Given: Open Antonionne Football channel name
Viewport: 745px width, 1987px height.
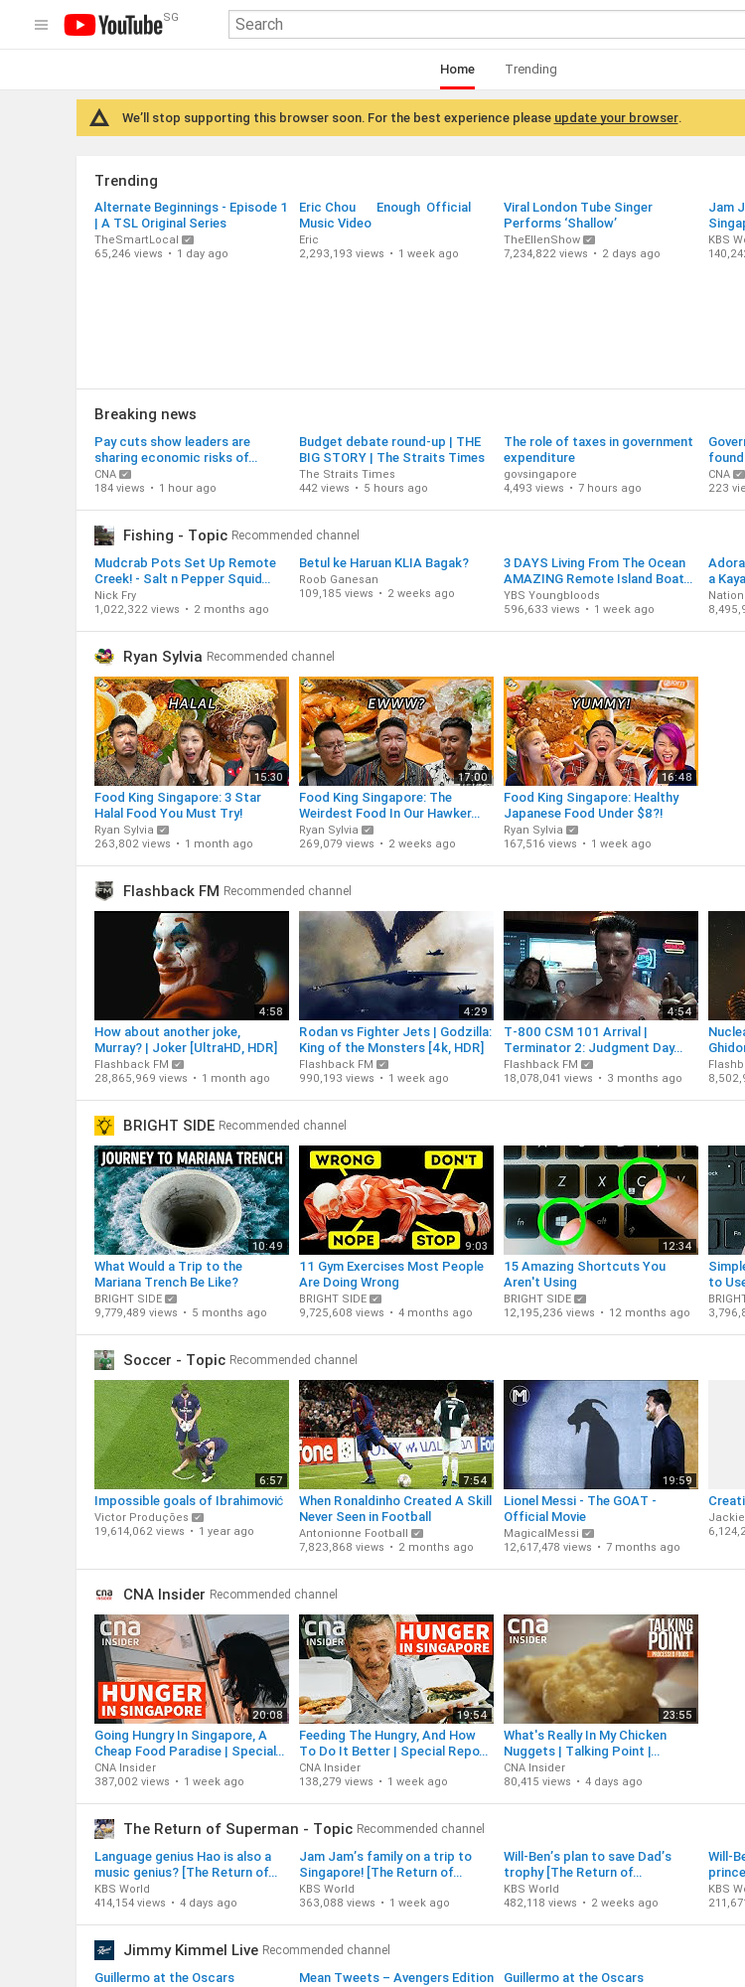Looking at the screenshot, I should click(354, 1534).
